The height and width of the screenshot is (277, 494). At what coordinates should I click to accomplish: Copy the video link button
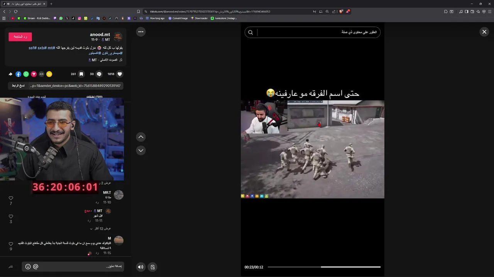[18, 86]
